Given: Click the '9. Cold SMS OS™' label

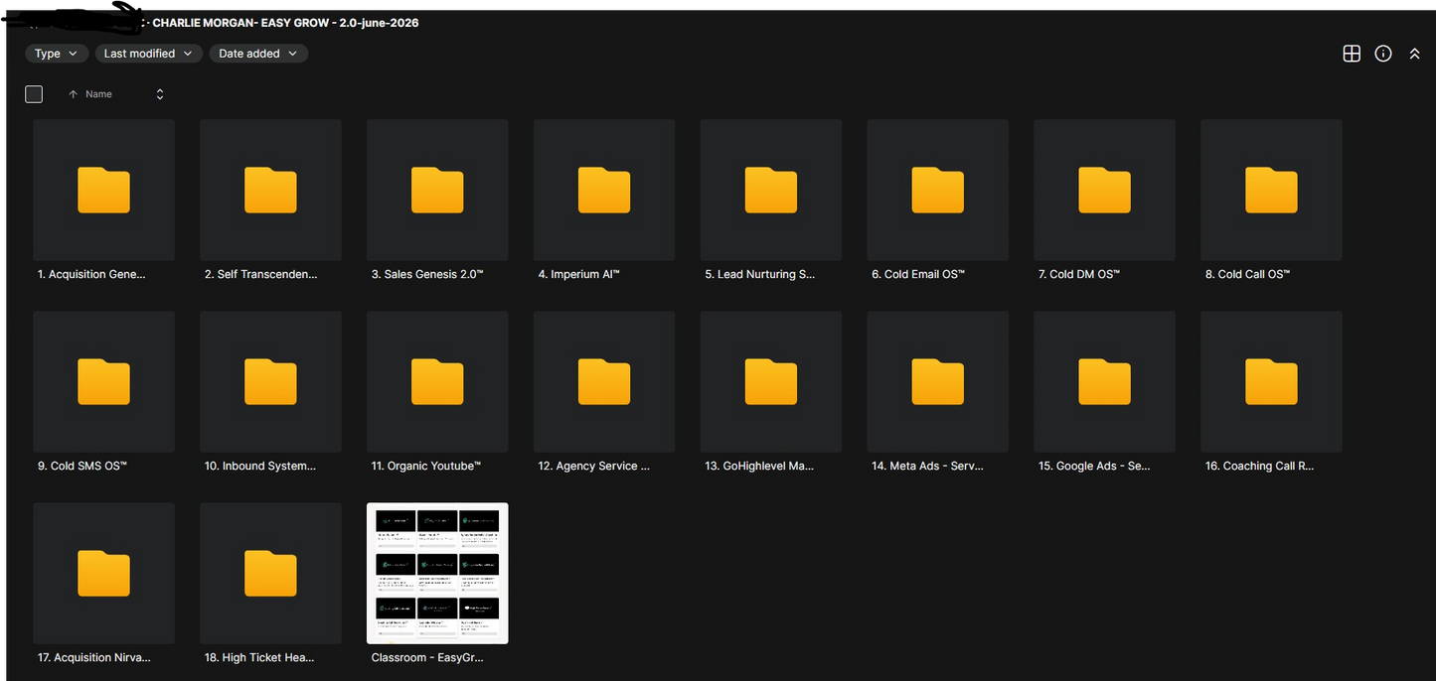Looking at the screenshot, I should pos(82,466).
